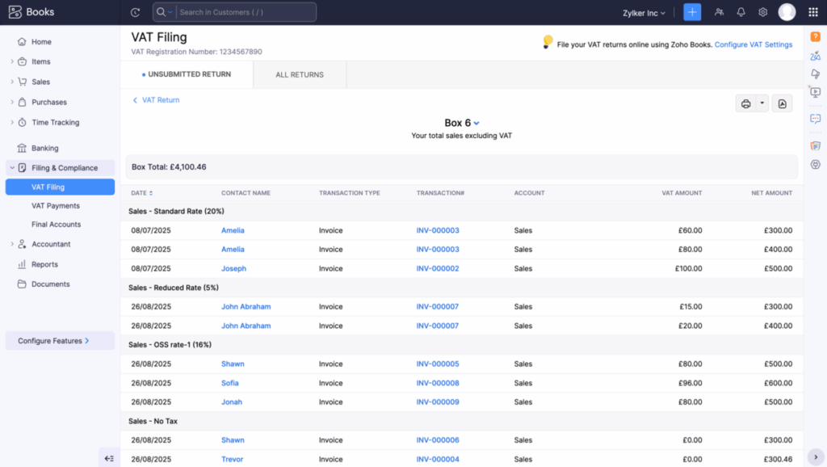Open the orange help icon in right panel
827x467 pixels.
pos(815,36)
